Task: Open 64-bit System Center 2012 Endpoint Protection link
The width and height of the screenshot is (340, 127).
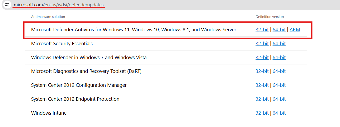Action: 279,99
